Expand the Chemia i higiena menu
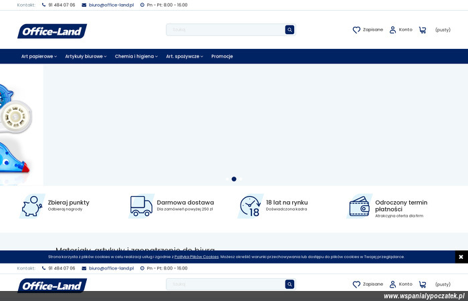The image size is (468, 301). [x=136, y=56]
